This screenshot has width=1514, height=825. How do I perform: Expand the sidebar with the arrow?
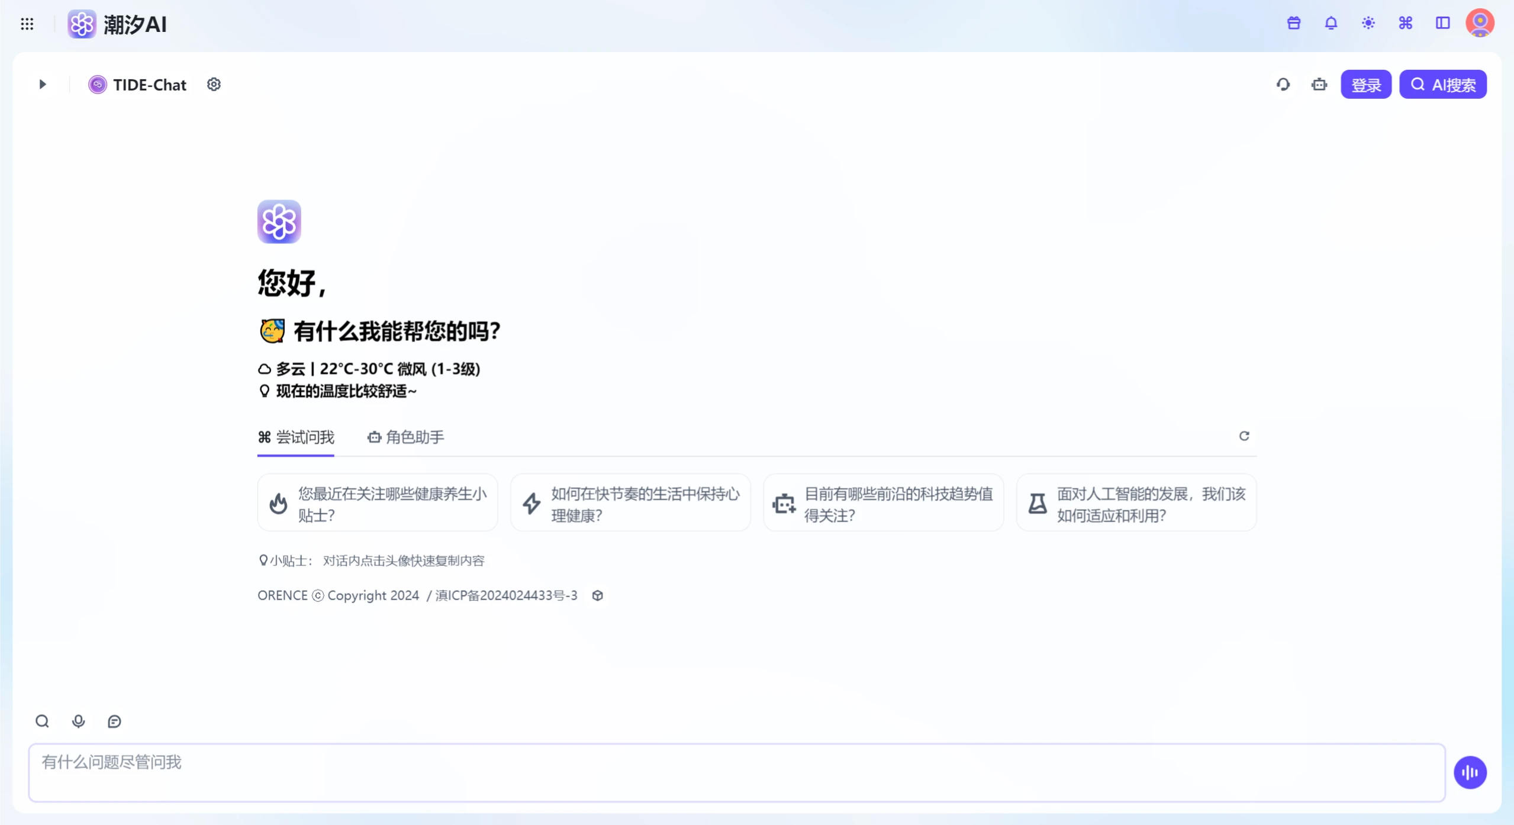[x=41, y=84]
